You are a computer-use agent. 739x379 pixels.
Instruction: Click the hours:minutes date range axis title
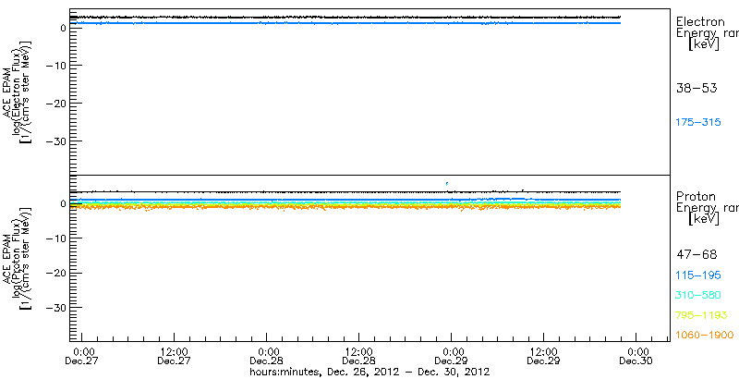pos(369,372)
